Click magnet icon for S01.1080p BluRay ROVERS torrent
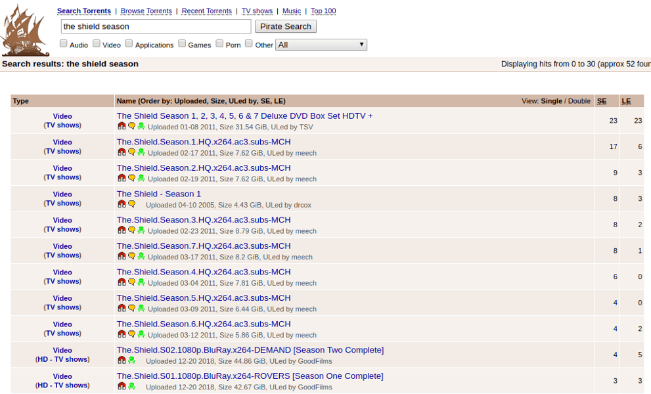 pyautogui.click(x=122, y=386)
